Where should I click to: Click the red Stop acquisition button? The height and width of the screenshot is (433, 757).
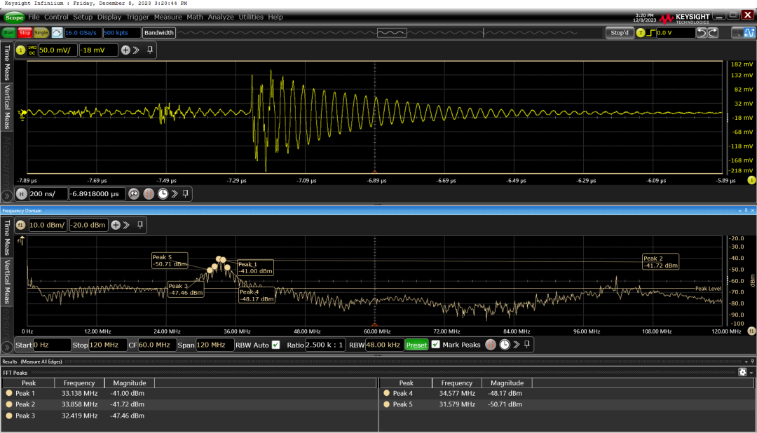[25, 33]
